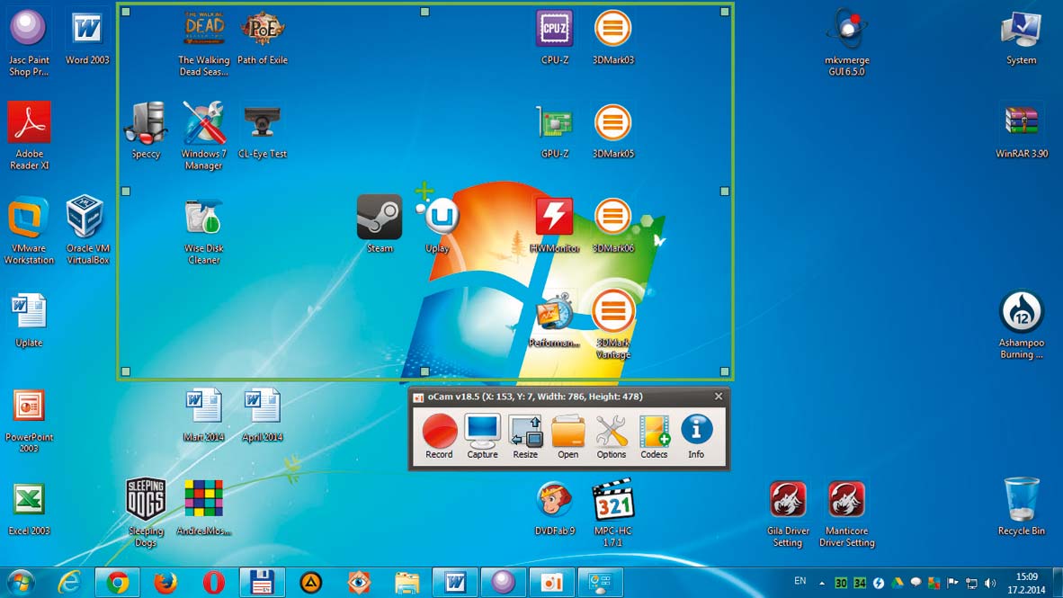The height and width of the screenshot is (598, 1063).
Task: Select the Path of Exile icon
Action: click(263, 37)
